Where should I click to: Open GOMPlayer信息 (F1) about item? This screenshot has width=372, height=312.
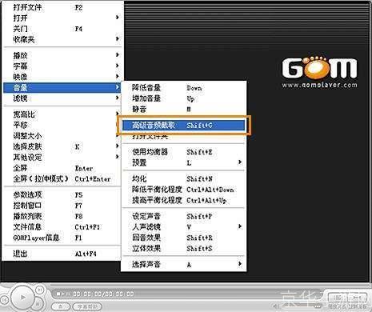62,238
